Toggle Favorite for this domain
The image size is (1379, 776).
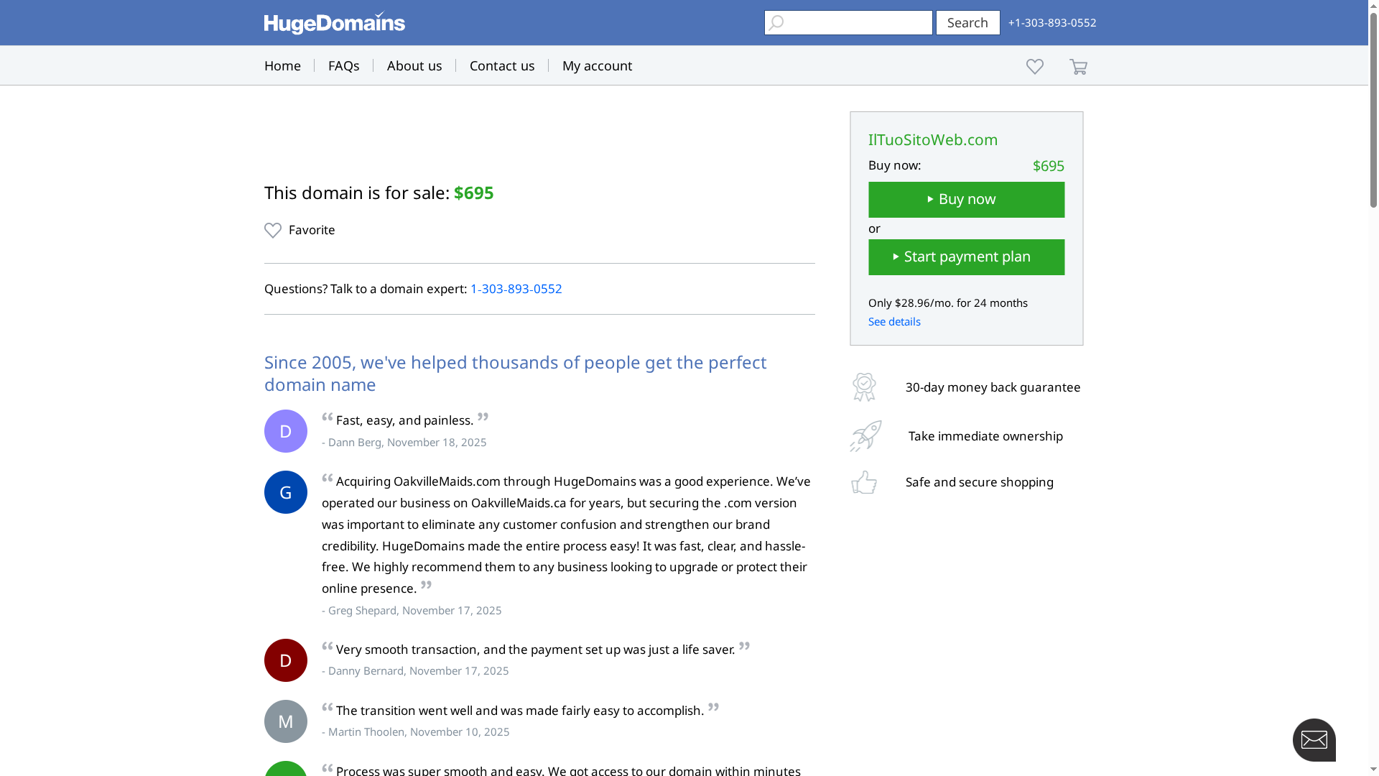tap(300, 230)
